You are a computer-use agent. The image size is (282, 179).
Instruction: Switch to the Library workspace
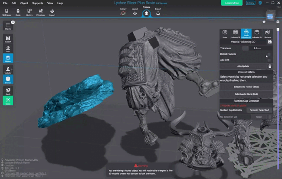[123, 12]
